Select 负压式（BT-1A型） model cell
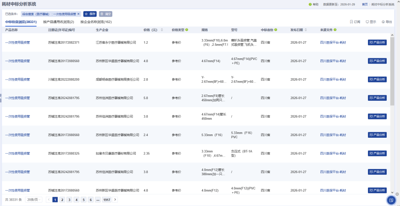Screen dimensions: 400x206 tap(242, 154)
